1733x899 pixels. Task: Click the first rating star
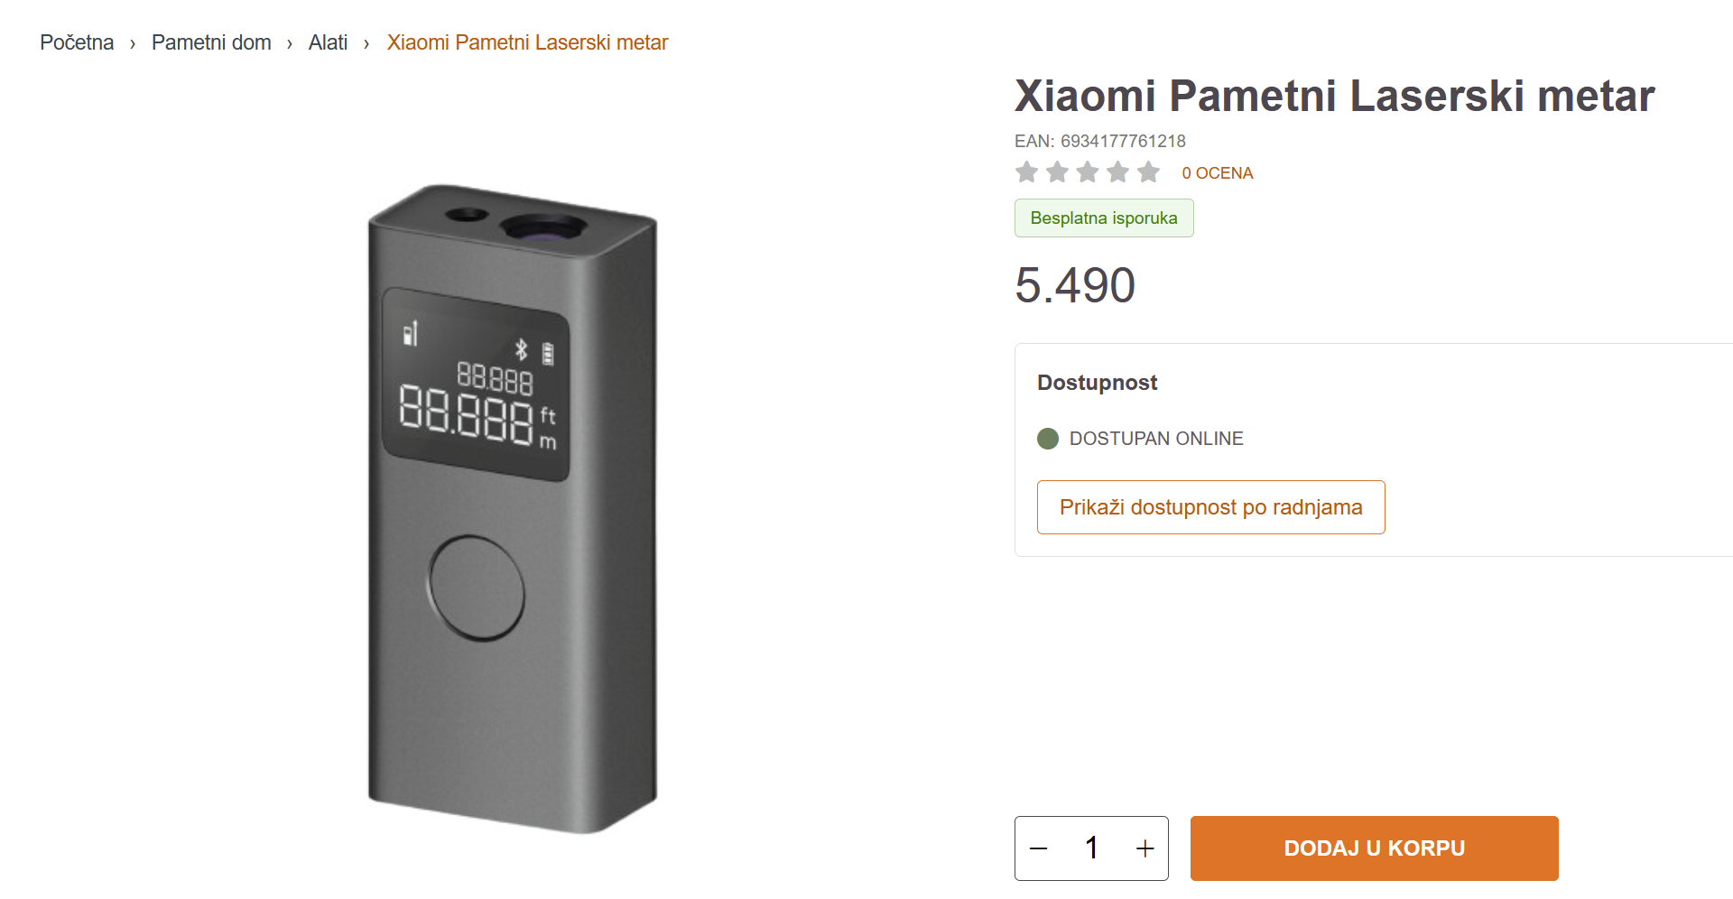(1026, 171)
